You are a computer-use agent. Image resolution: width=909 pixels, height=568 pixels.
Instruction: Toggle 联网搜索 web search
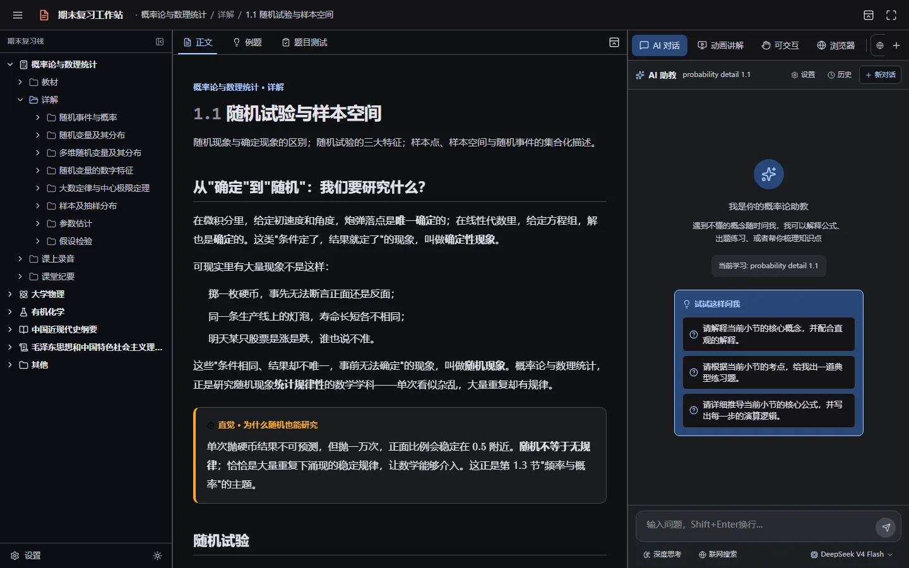[718, 555]
